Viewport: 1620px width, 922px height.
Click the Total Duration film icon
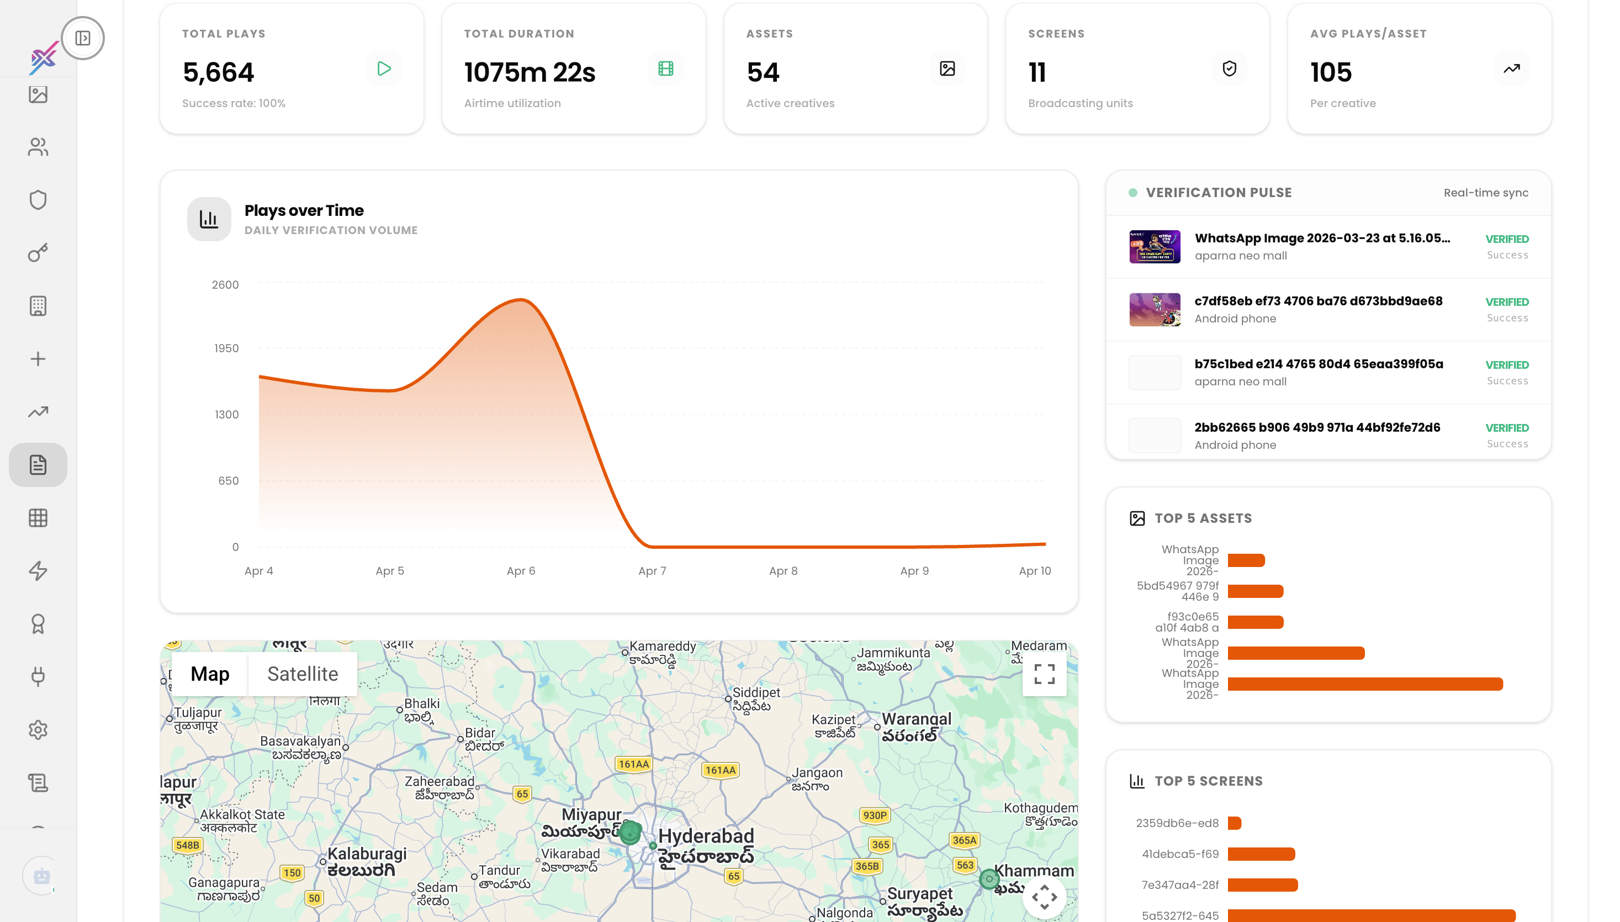tap(665, 68)
